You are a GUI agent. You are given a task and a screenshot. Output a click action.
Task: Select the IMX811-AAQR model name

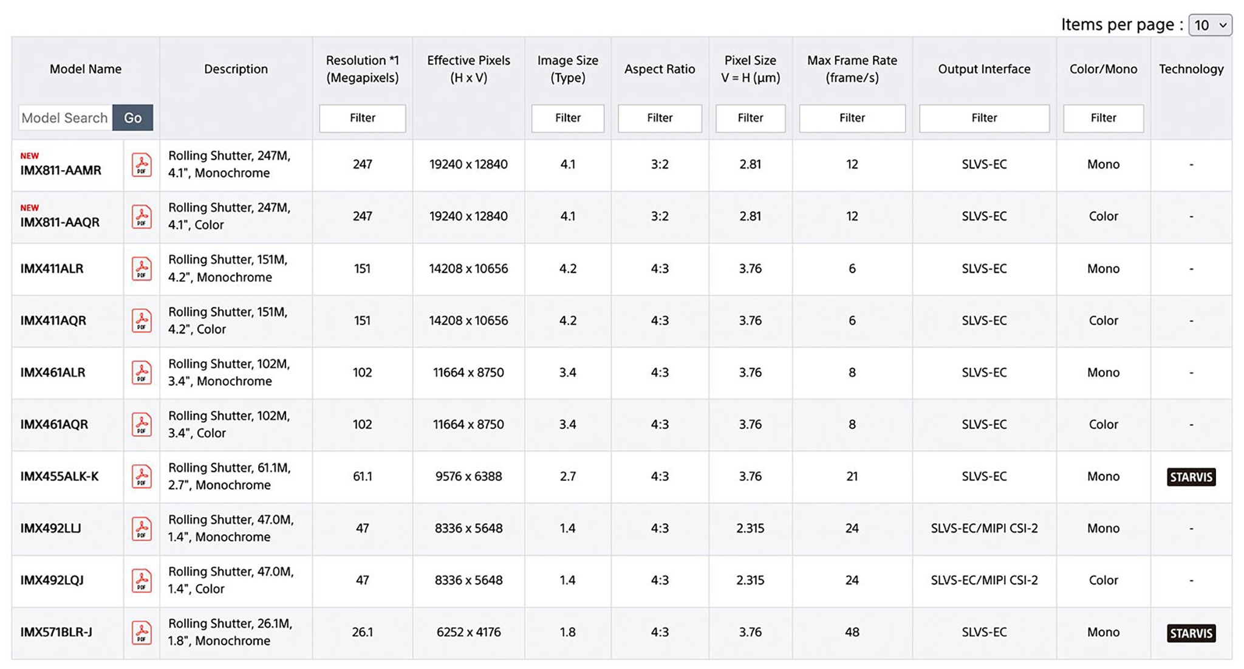pos(60,222)
